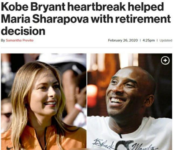Click the word 'retirement' in the headline
The height and width of the screenshot is (150, 175).
[x=143, y=19]
